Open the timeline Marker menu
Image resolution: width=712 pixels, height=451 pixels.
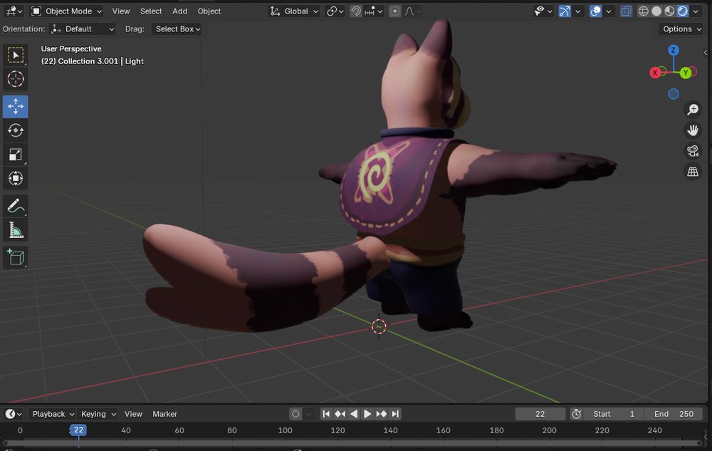click(x=165, y=414)
